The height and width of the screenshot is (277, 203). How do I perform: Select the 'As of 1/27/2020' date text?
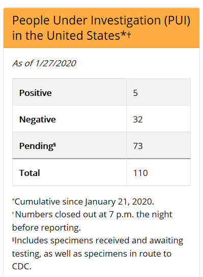click(44, 63)
